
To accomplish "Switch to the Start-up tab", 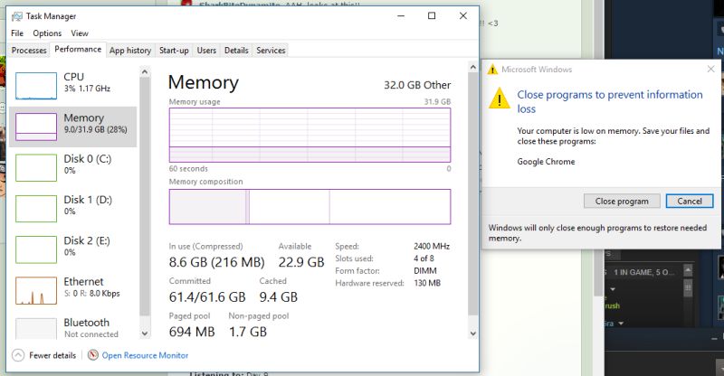I will click(174, 51).
